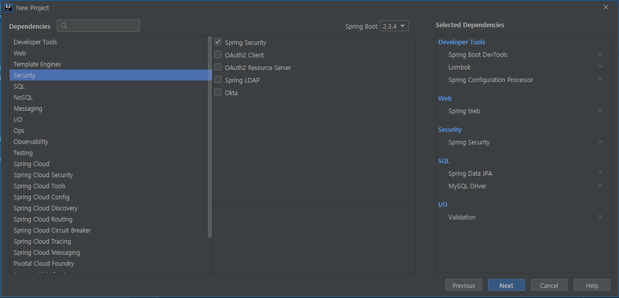Remove Spring Configuration Processor dependency
The image size is (619, 298).
pyautogui.click(x=600, y=79)
